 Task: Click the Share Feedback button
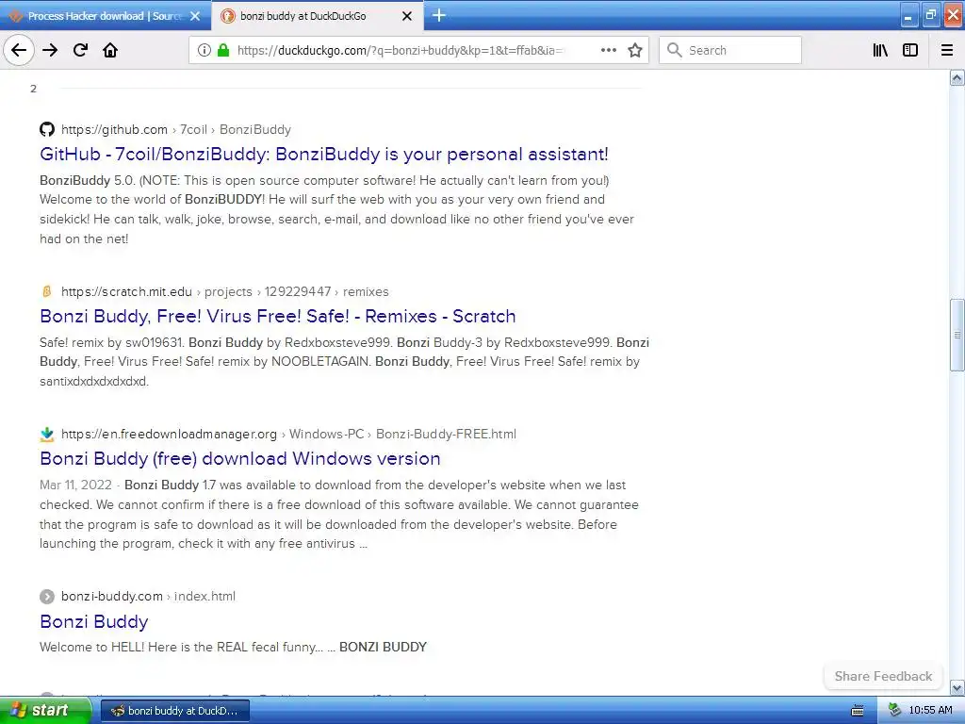coord(883,676)
